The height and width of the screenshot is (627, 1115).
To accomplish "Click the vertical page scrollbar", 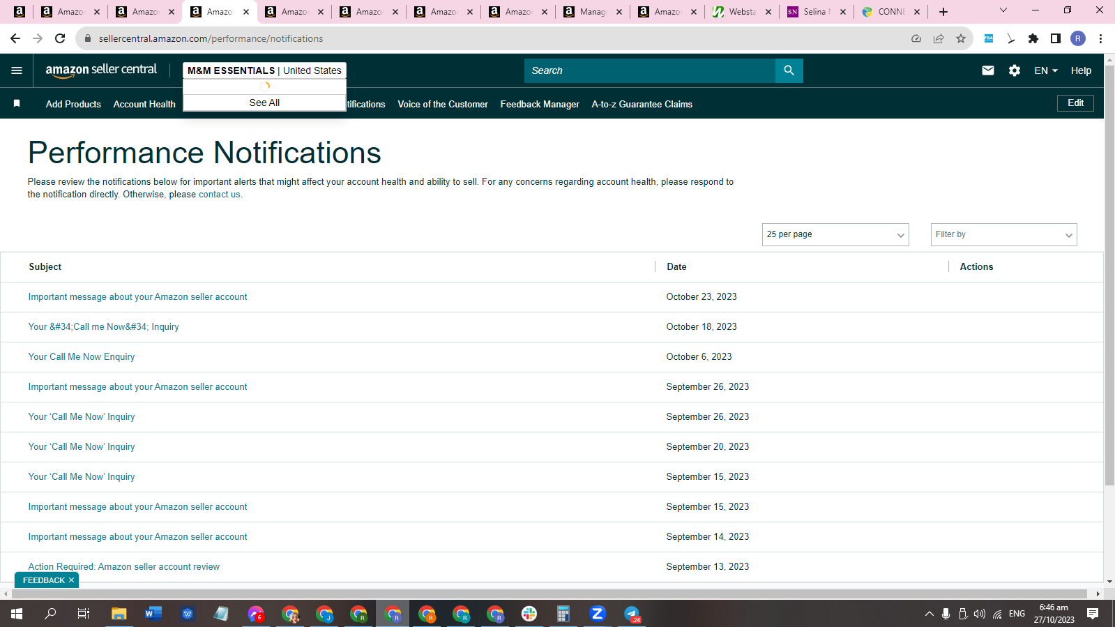I will click(x=1109, y=275).
